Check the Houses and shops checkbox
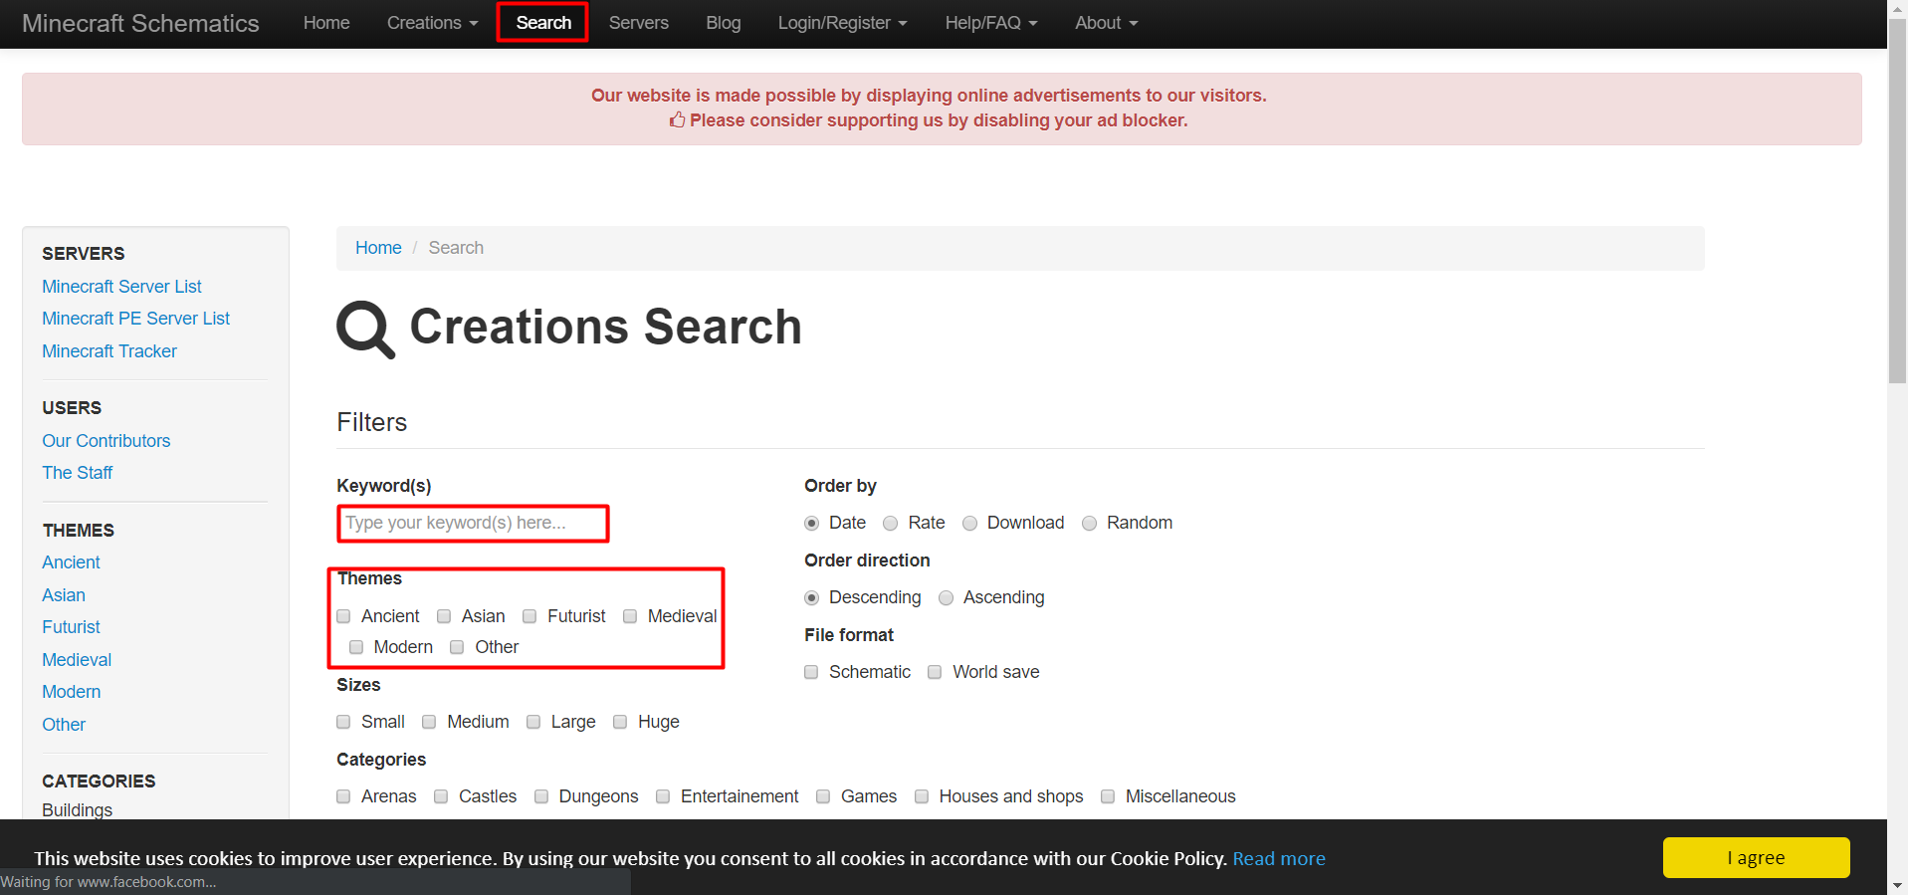1908x895 pixels. click(922, 796)
